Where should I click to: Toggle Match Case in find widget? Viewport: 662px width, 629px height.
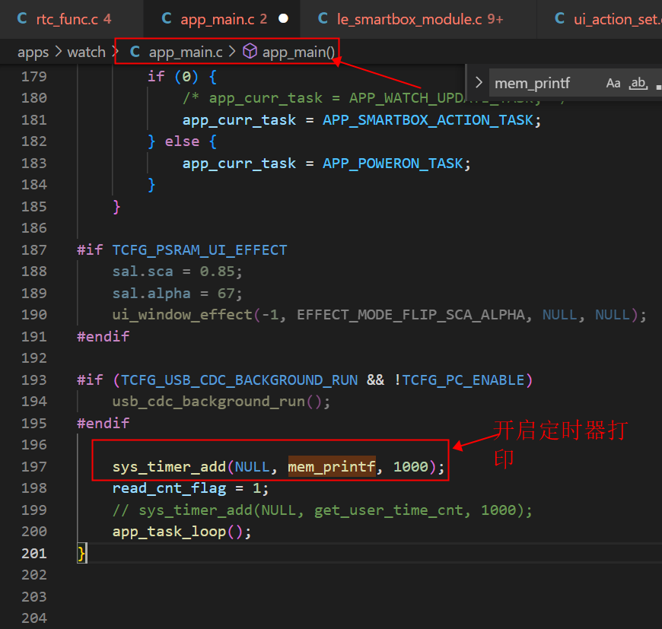click(x=613, y=83)
